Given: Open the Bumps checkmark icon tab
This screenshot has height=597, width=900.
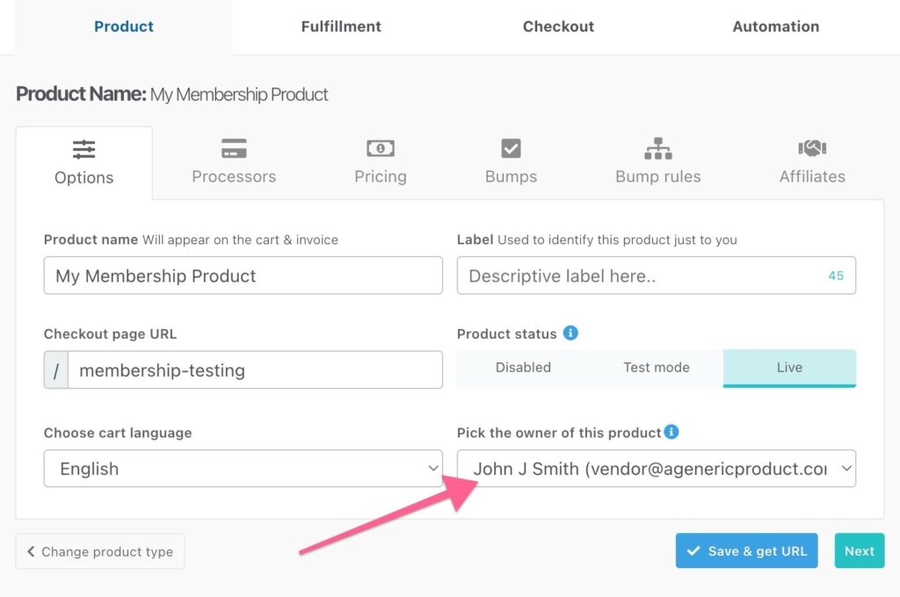Looking at the screenshot, I should coord(511,162).
